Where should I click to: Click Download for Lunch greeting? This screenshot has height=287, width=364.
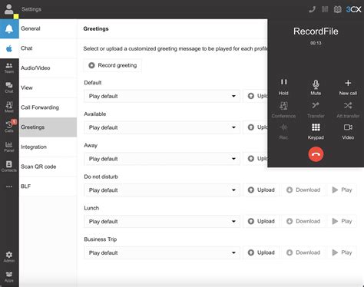coord(303,221)
